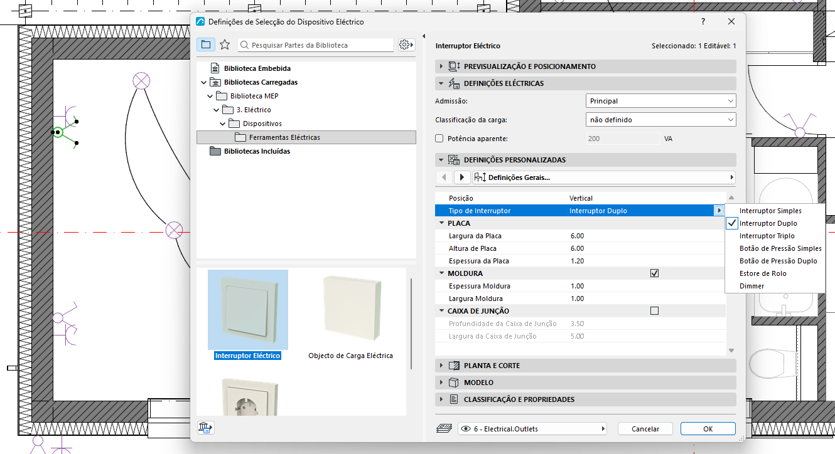This screenshot has height=454, width=835.
Task: Open the Classificação da carga dropdown
Action: [660, 120]
